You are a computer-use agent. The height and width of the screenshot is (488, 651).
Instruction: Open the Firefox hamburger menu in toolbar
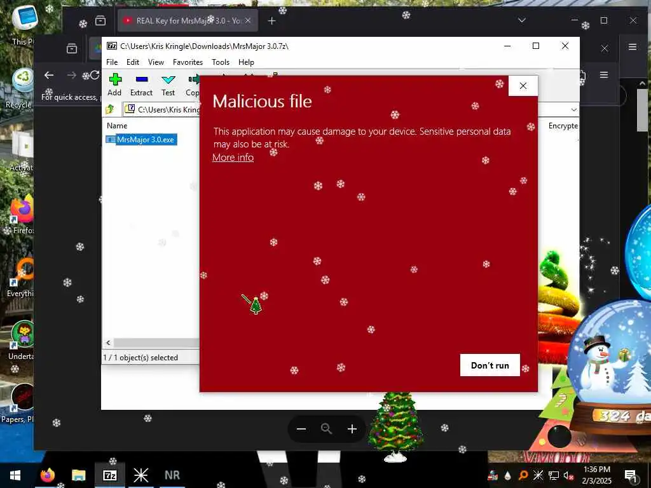(x=604, y=75)
